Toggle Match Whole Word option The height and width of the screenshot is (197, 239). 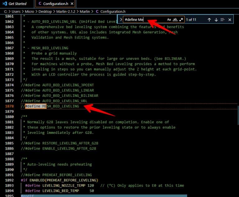pyautogui.click(x=175, y=20)
